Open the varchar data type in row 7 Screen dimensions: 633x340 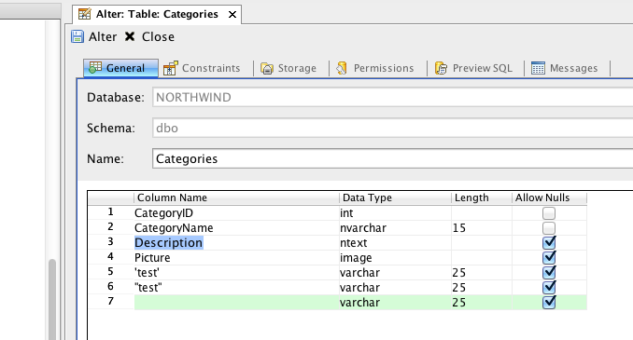click(395, 302)
